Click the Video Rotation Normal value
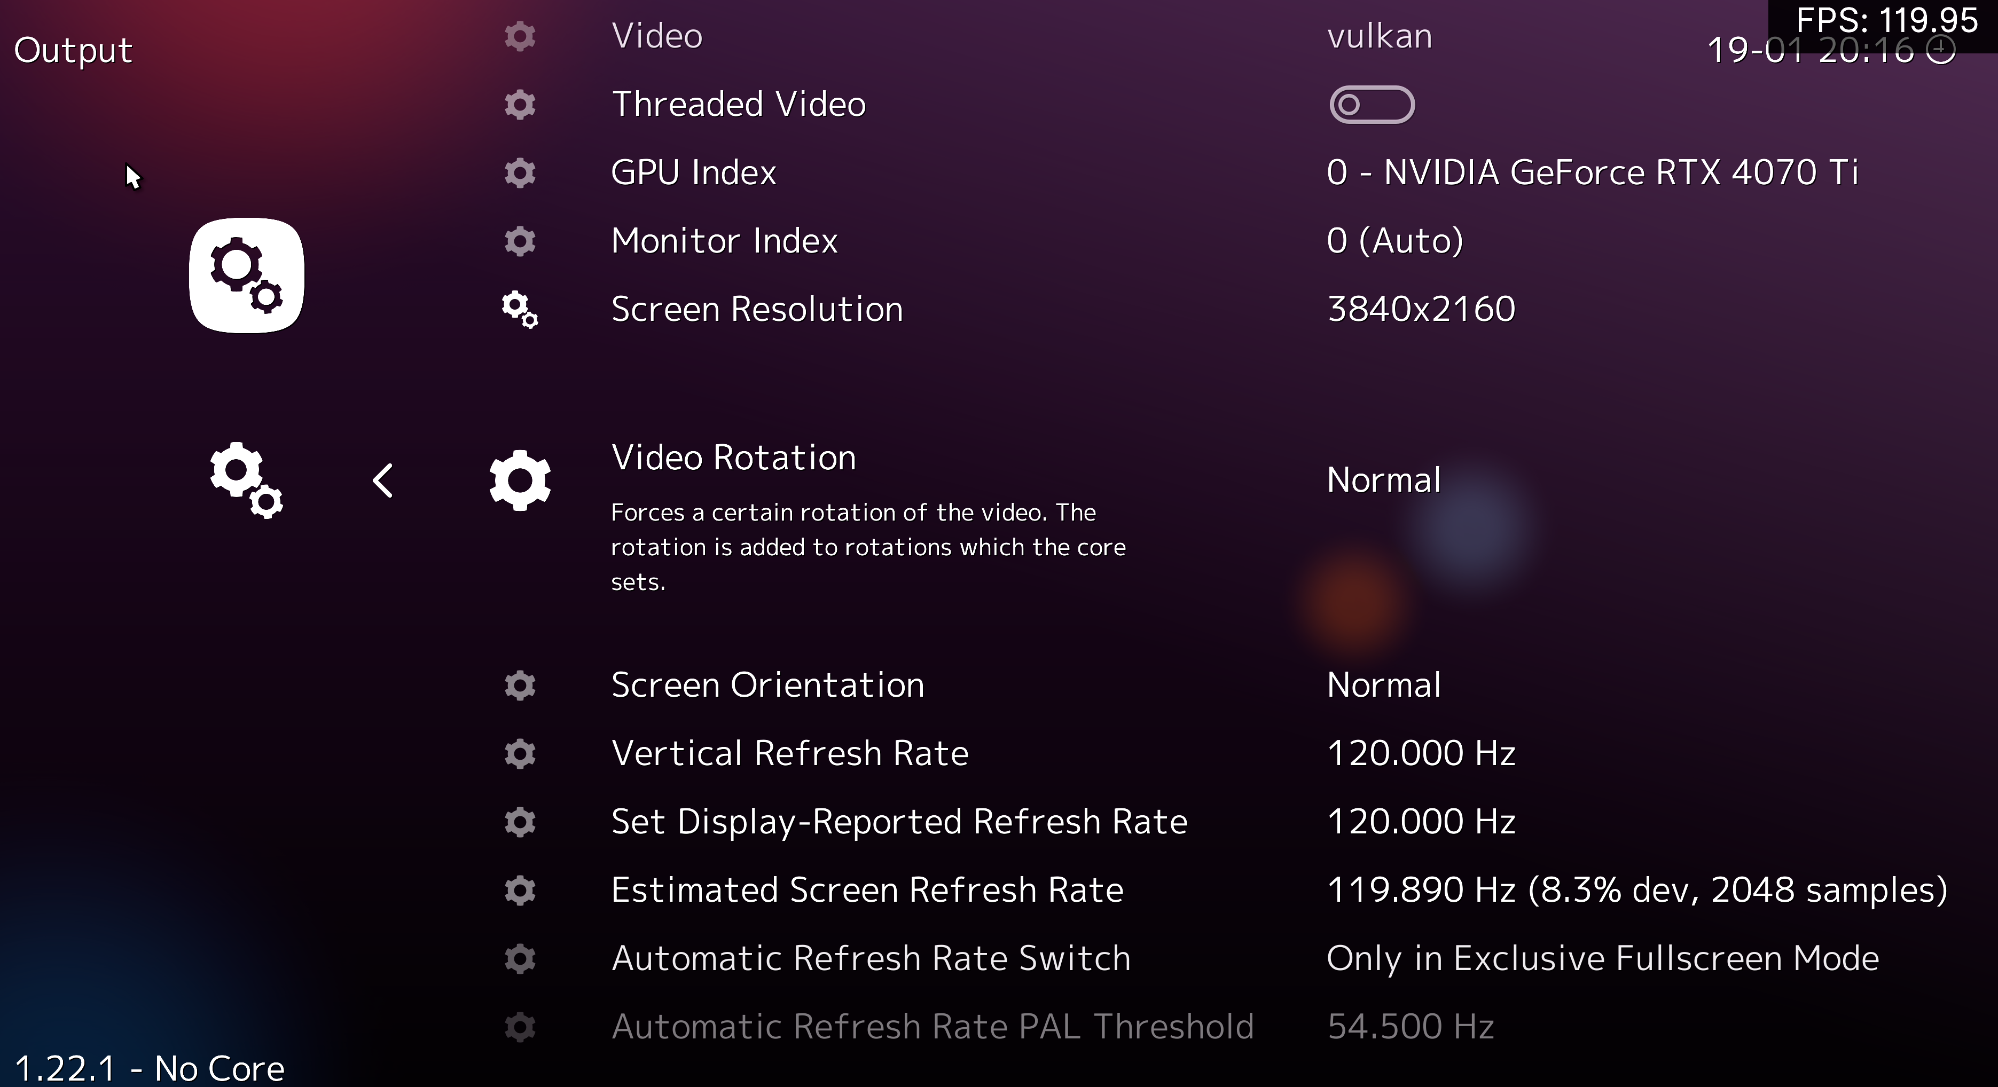The height and width of the screenshot is (1087, 1998). (1384, 480)
